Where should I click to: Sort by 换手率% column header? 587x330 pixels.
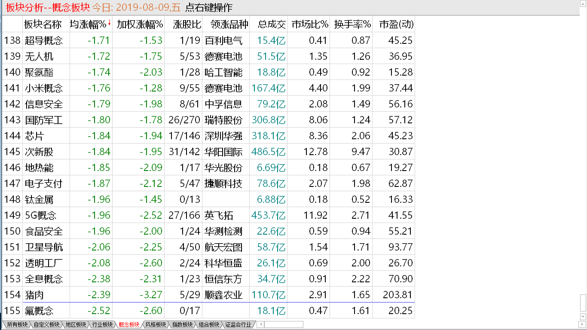coord(352,24)
